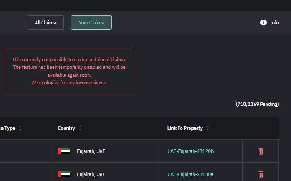Sort by Type column arrows

(x=20, y=128)
